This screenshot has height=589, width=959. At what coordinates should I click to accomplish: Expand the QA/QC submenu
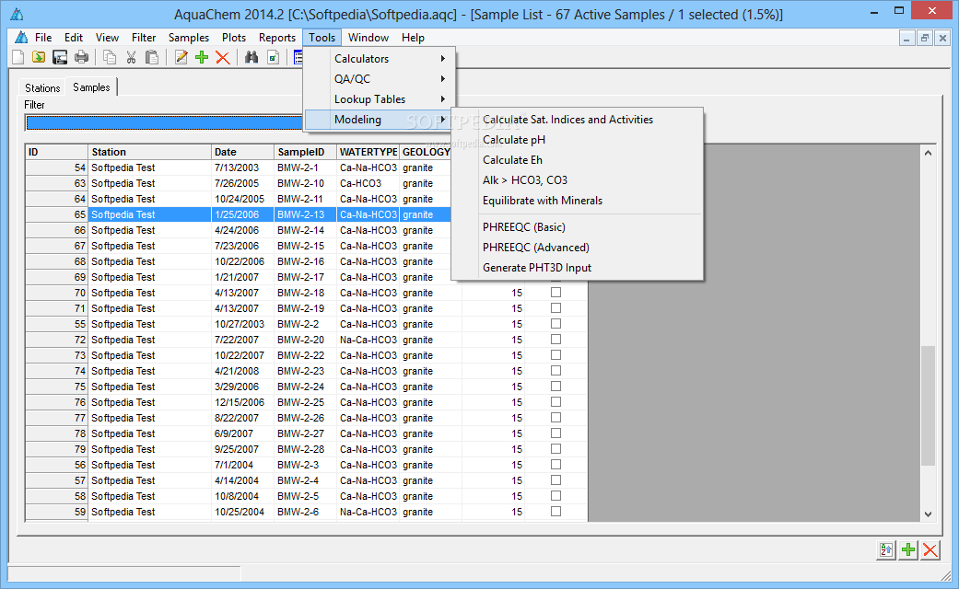tap(380, 79)
